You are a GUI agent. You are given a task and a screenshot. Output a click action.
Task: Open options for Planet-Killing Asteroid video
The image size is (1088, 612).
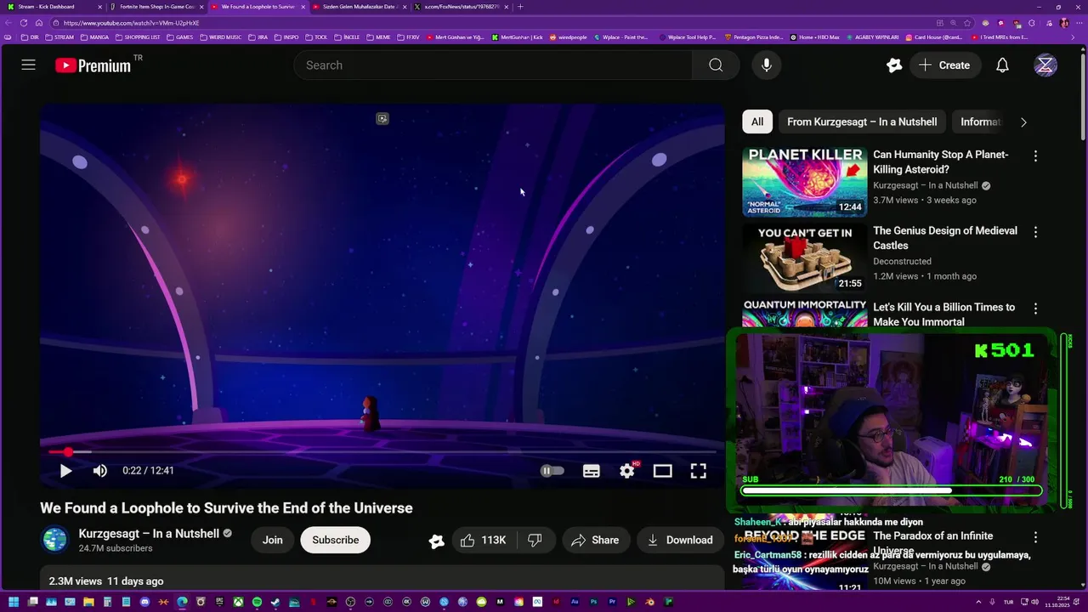click(1035, 156)
